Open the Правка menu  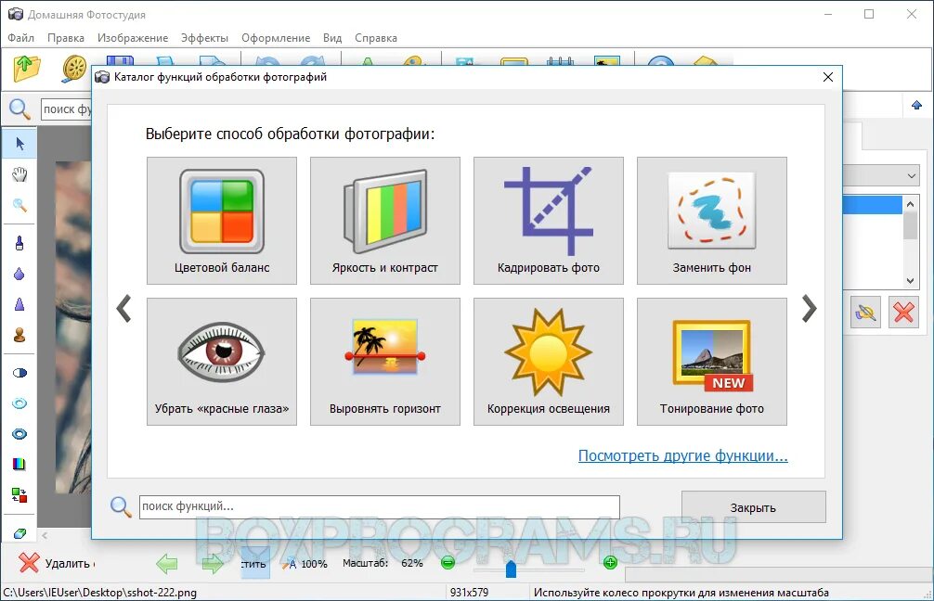click(66, 38)
